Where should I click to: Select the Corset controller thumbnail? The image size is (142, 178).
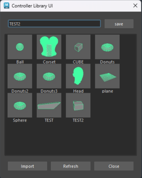tap(49, 47)
